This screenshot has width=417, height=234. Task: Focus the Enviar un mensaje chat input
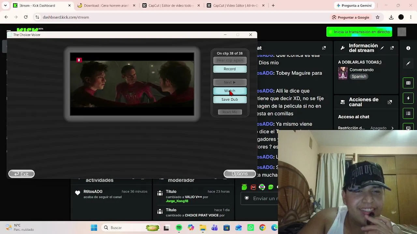(259, 198)
